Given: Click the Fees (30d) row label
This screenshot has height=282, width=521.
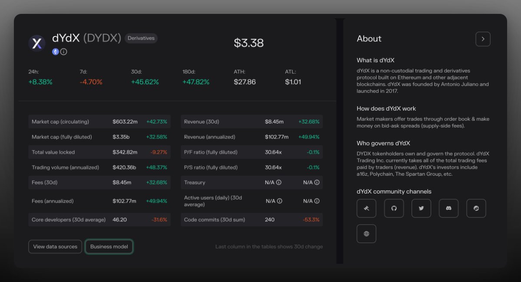Looking at the screenshot, I should coord(44,183).
